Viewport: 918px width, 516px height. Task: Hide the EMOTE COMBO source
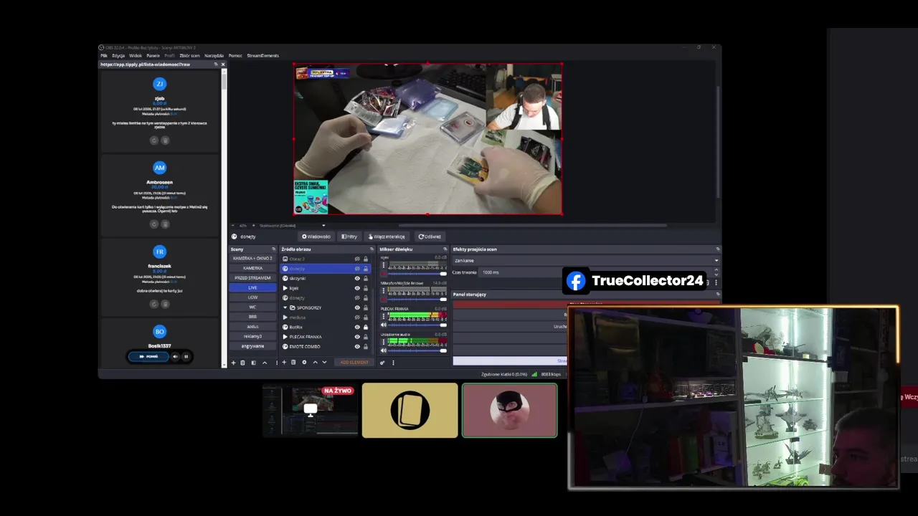click(x=357, y=346)
